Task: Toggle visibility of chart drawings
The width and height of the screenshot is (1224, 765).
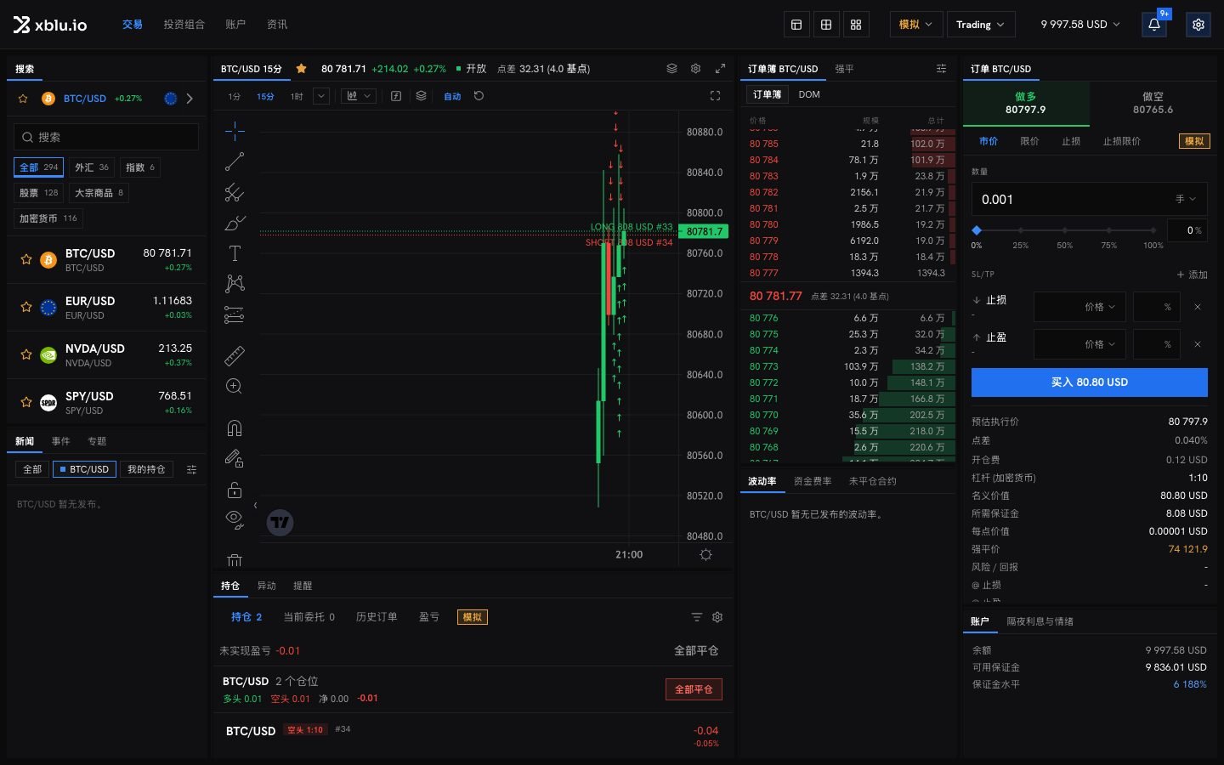Action: point(235,518)
